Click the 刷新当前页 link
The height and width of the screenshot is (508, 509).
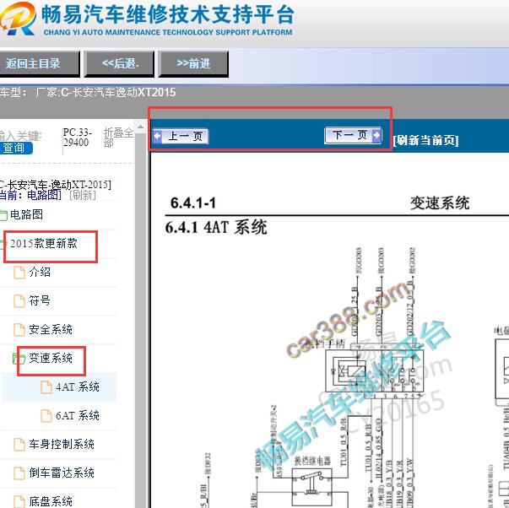click(425, 140)
